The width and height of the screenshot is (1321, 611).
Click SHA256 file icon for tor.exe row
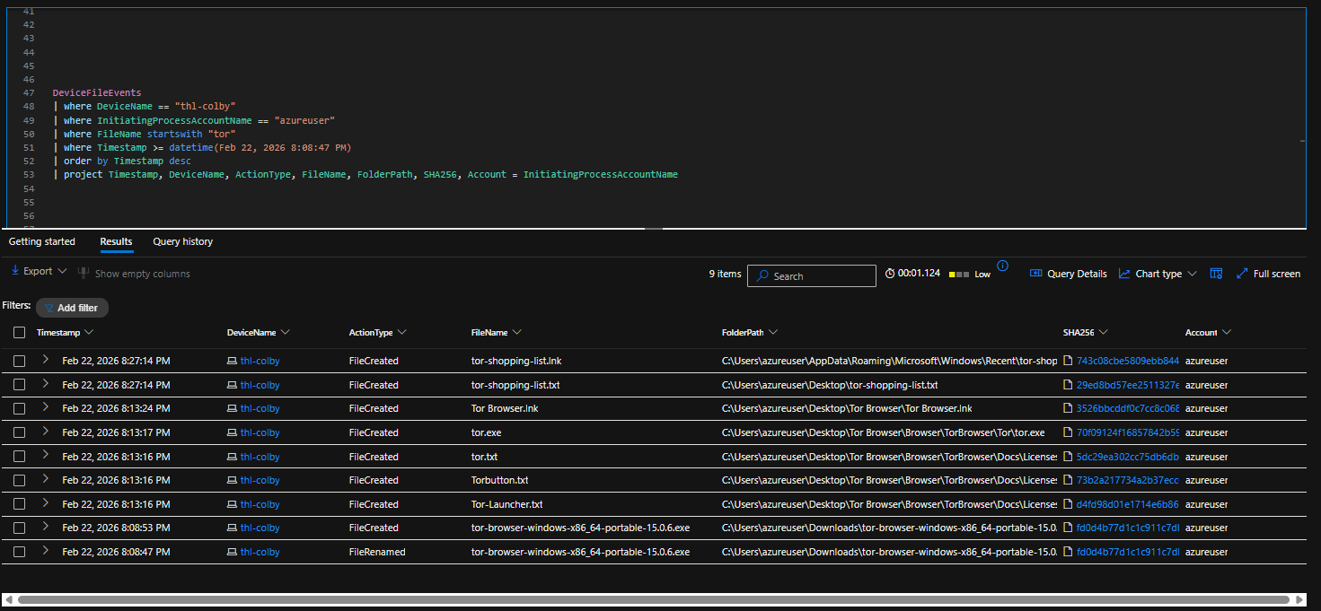tap(1069, 432)
